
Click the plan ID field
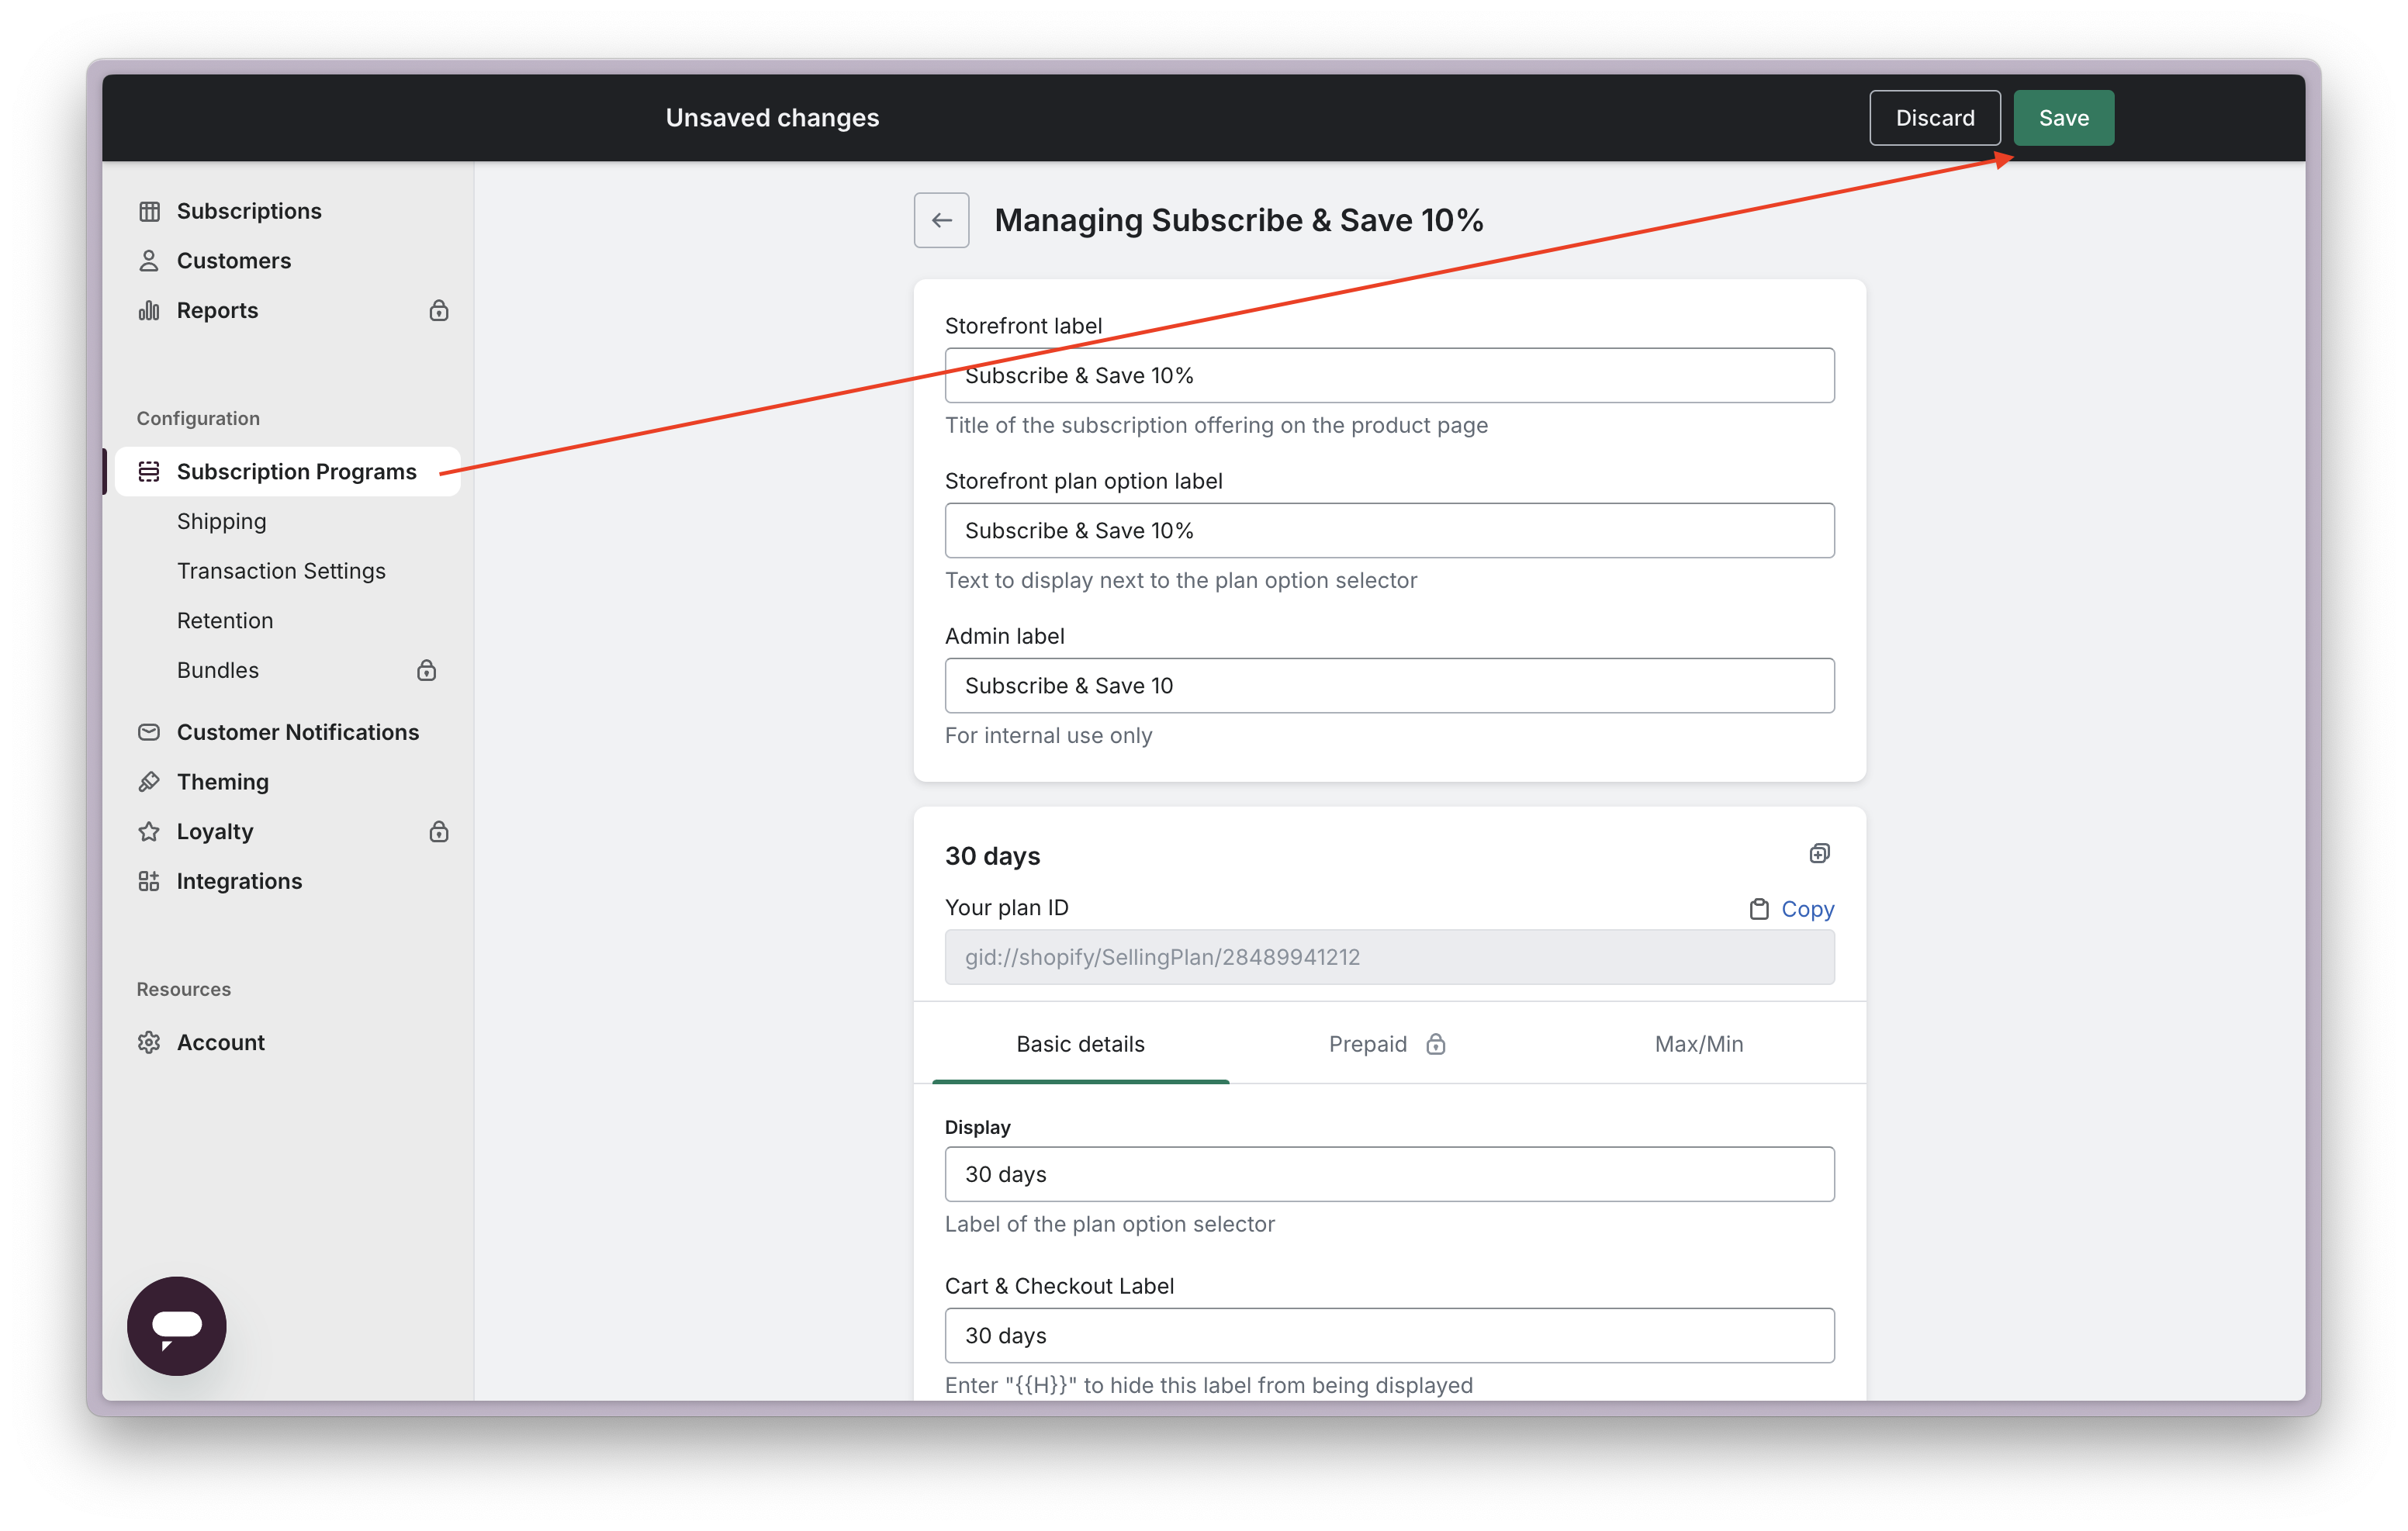[1389, 957]
